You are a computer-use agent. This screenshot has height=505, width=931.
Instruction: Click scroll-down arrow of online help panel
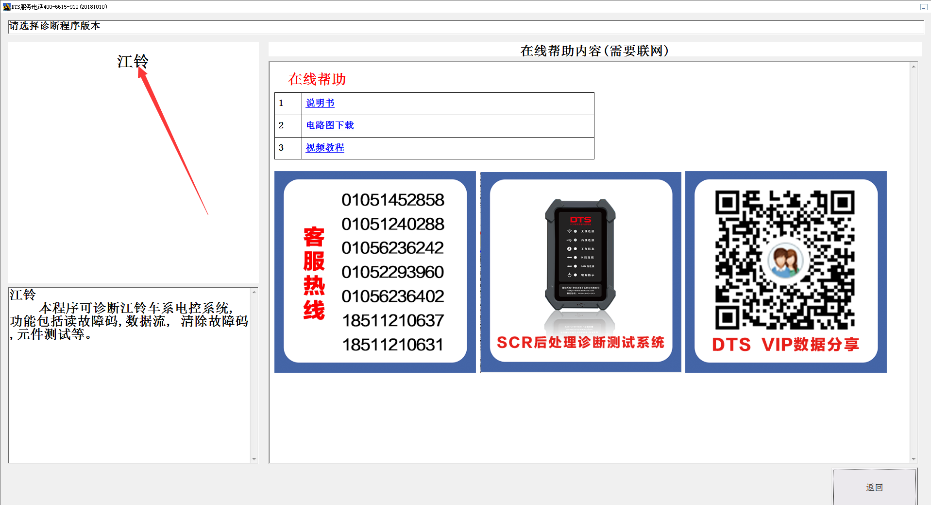point(914,459)
